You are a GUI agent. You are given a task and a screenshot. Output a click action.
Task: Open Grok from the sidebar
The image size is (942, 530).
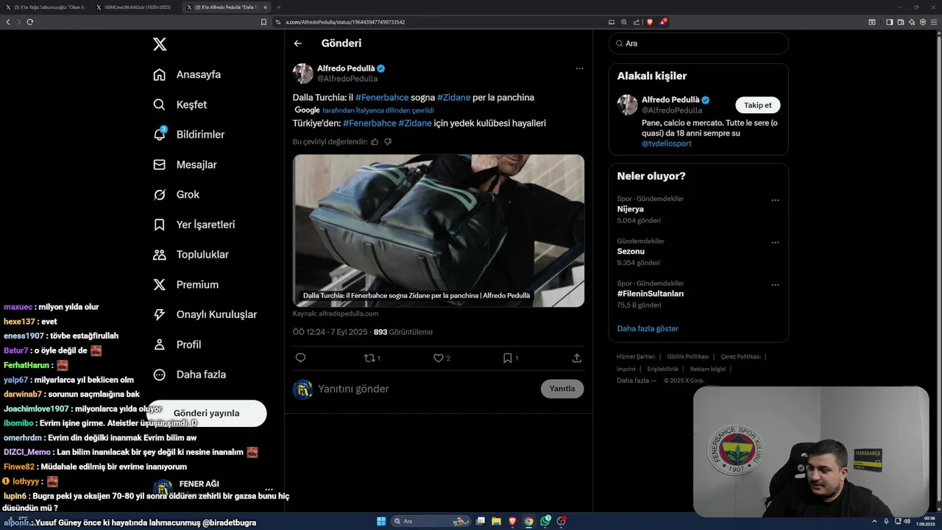tap(177, 194)
